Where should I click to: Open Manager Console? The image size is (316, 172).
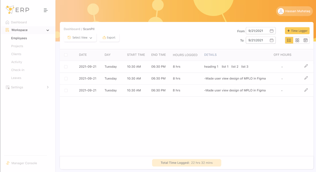pos(24,163)
